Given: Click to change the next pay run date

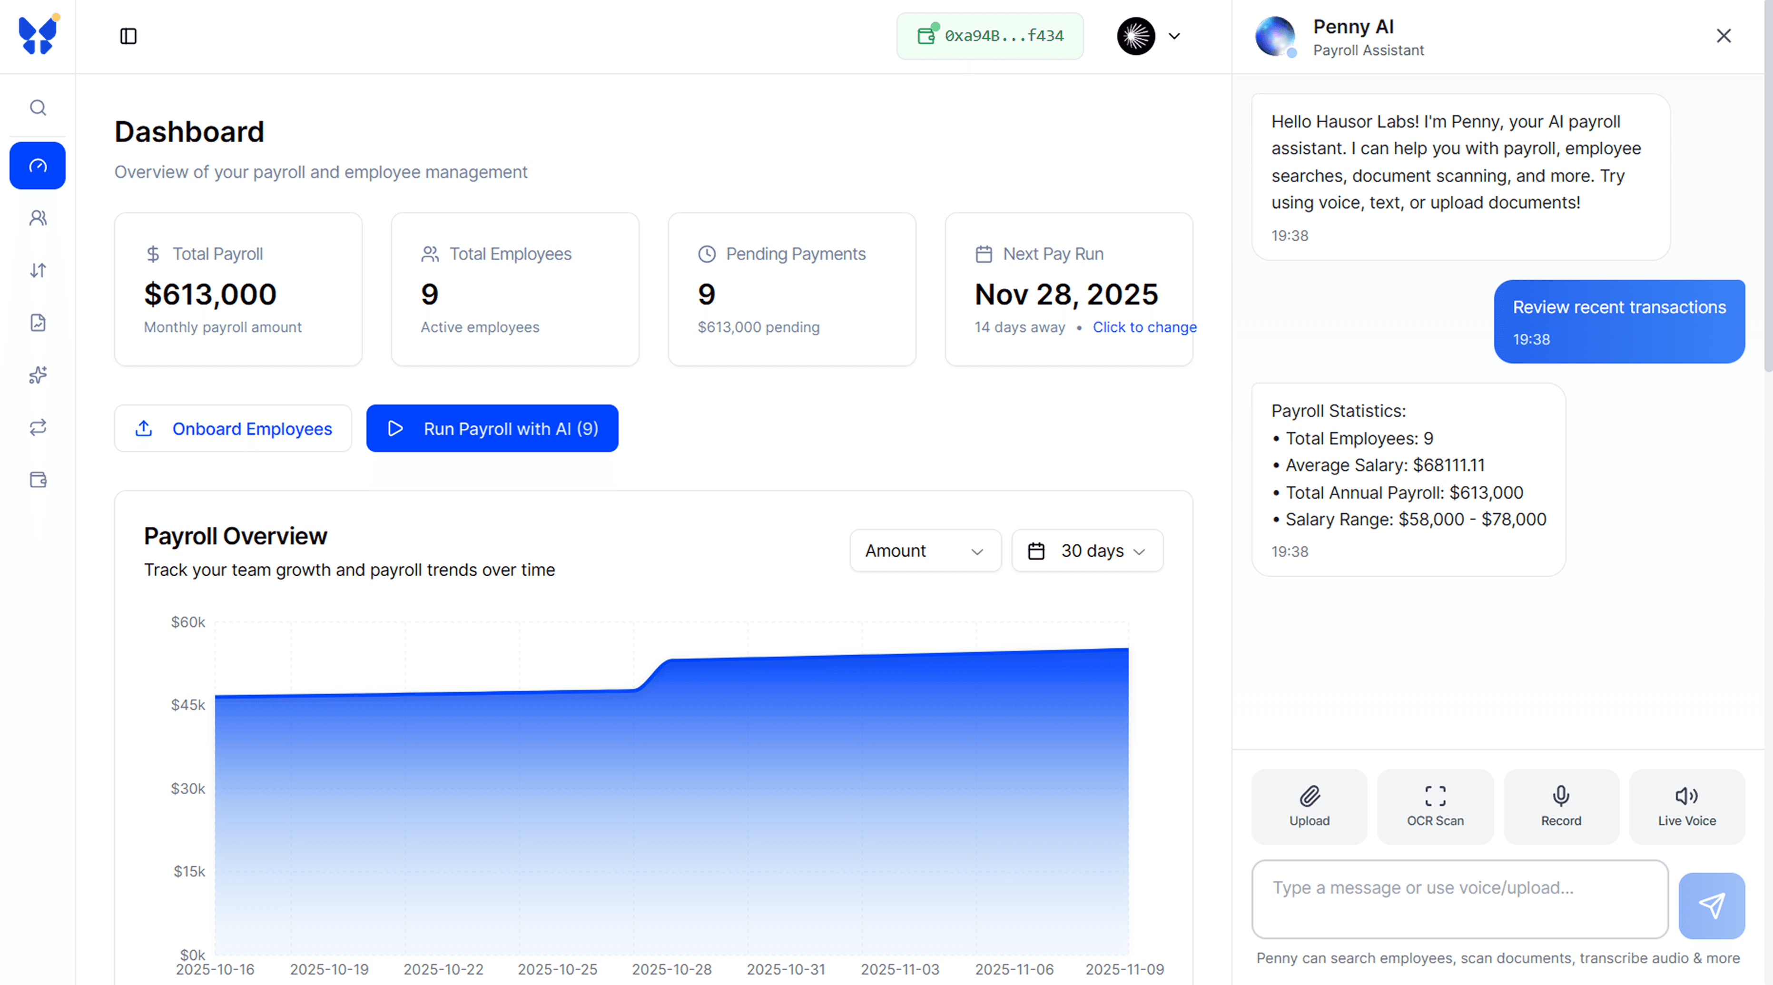Looking at the screenshot, I should point(1144,327).
